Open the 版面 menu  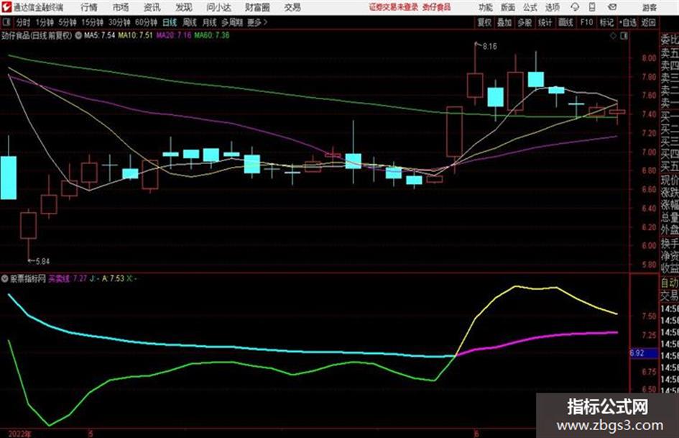[x=508, y=7]
